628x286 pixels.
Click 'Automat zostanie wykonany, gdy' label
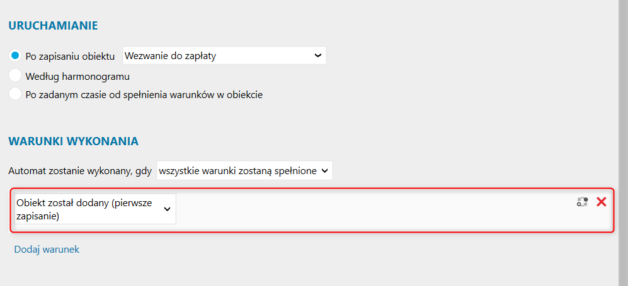tap(80, 171)
